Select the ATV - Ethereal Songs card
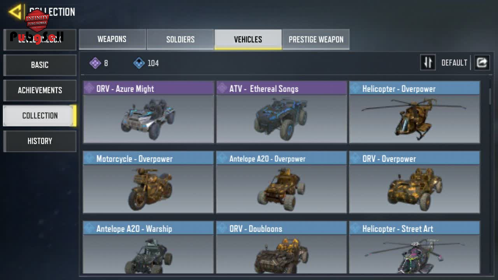Viewport: 498px width, 280px height. click(282, 112)
